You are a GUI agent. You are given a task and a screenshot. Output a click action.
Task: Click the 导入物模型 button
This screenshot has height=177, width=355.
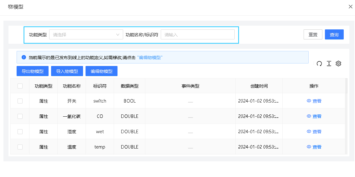67,71
